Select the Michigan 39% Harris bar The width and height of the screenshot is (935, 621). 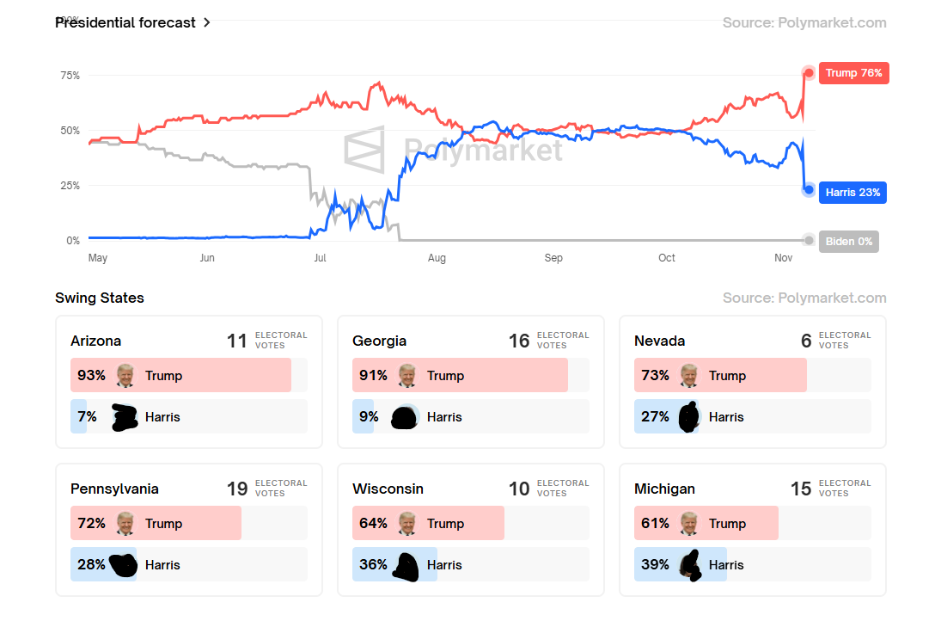click(681, 565)
